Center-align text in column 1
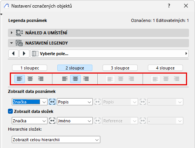Screen dimensions: 195x148 [30, 79]
